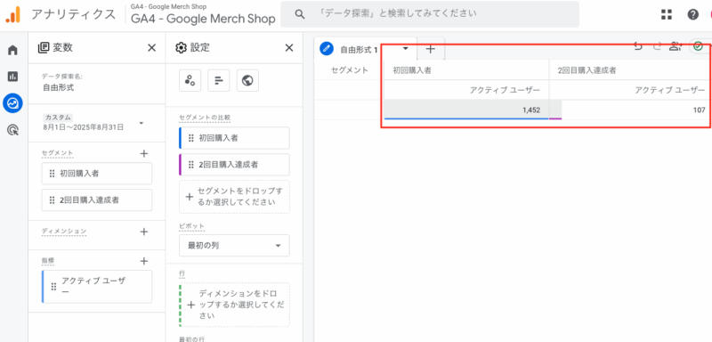This screenshot has height=342, width=712.
Task: Select the geo map visualization icon
Action: [247, 80]
